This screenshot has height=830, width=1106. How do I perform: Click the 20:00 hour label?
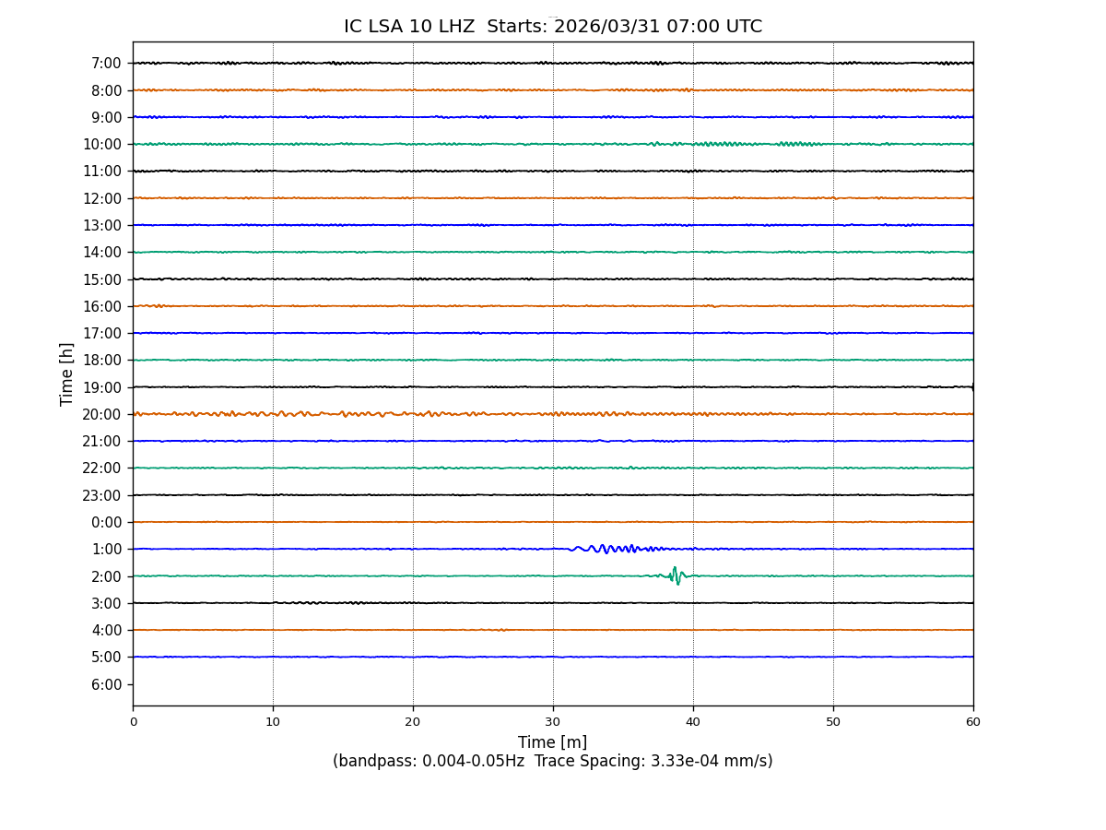[102, 414]
